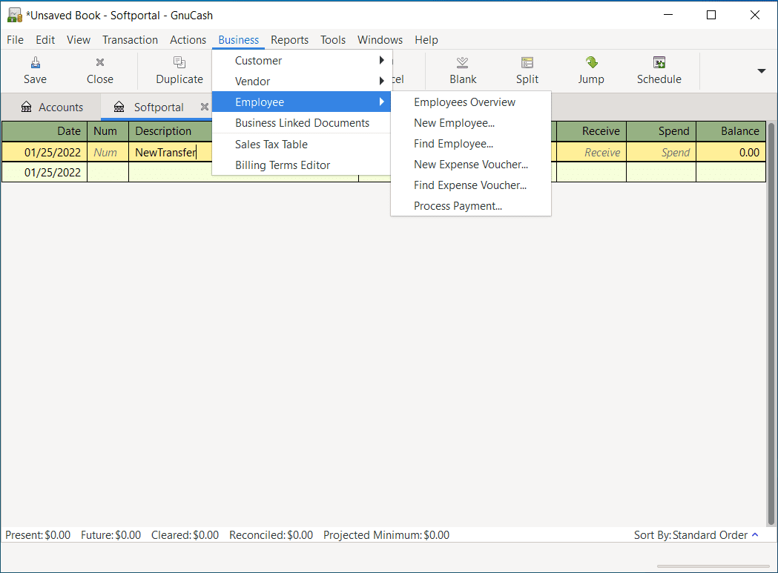Screen dimensions: 778x573
Task: Click the Jump toolbar icon
Action: click(591, 62)
